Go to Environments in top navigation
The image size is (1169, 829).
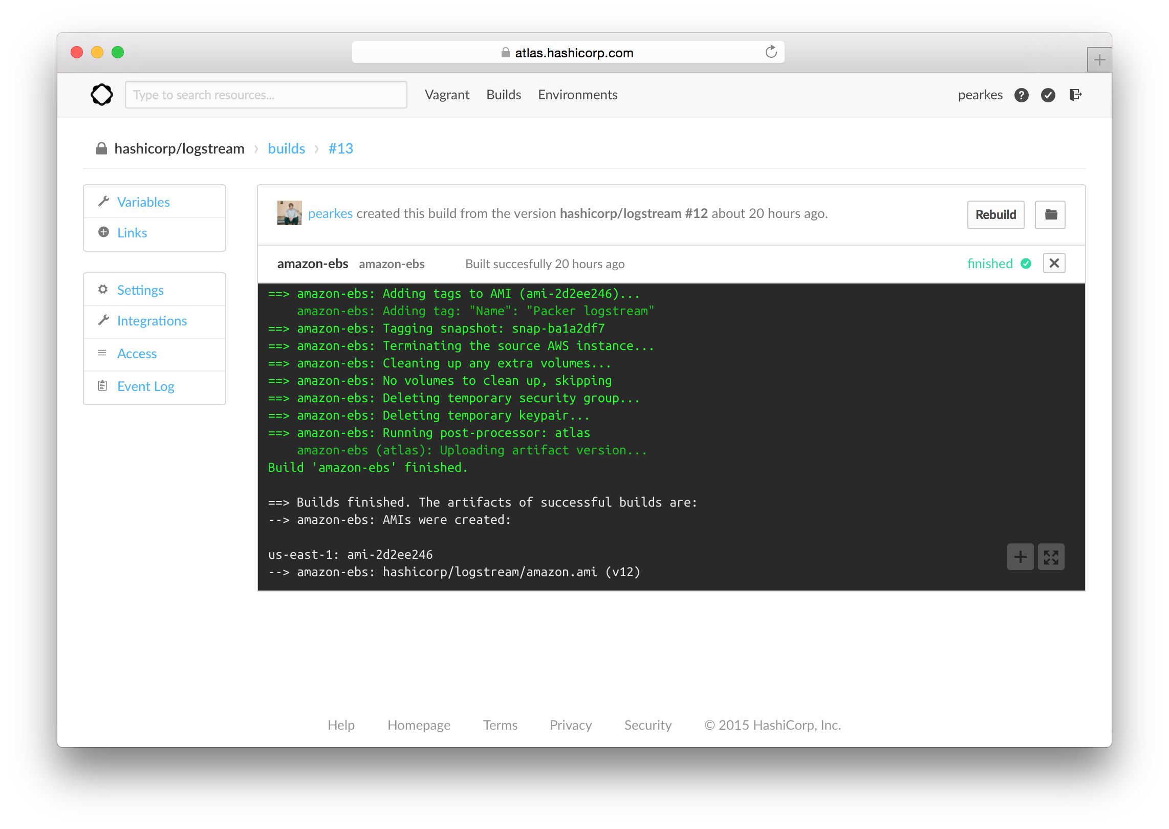tap(577, 95)
